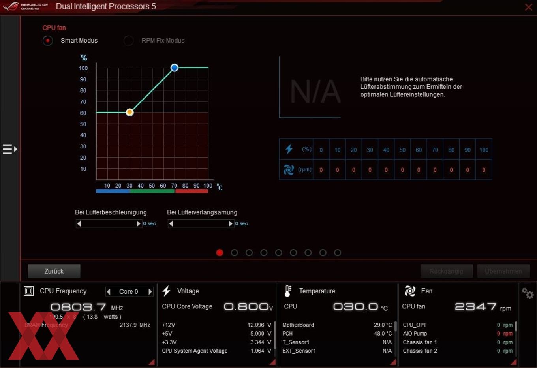This screenshot has width=537, height=368.
Task: Click the Temperature thermometer icon
Action: click(288, 291)
